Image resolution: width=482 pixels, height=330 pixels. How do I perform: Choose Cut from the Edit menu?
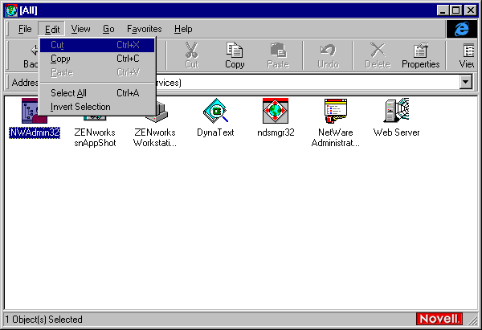[97, 45]
